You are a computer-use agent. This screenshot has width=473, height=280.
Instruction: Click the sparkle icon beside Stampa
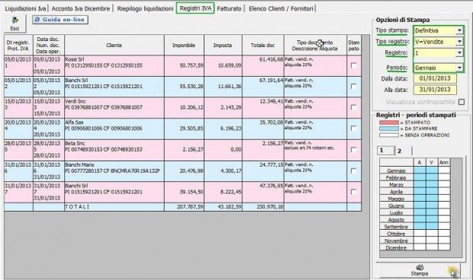click(x=452, y=271)
